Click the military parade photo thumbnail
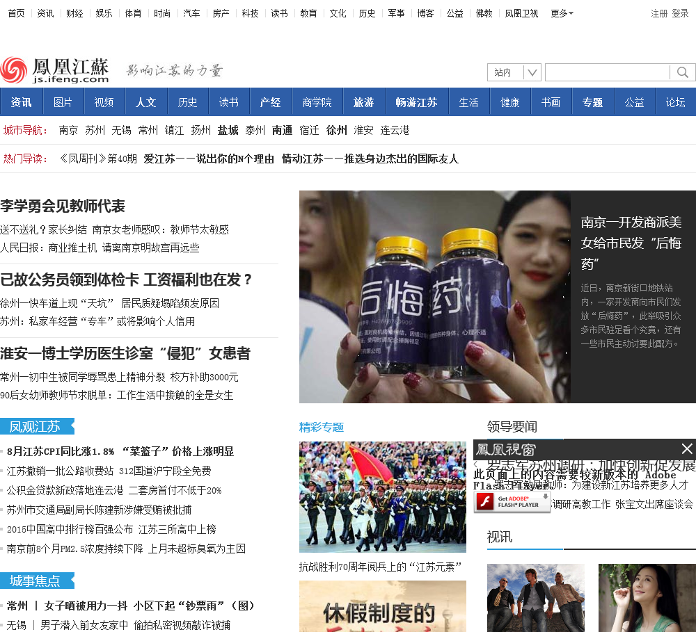 pos(383,496)
